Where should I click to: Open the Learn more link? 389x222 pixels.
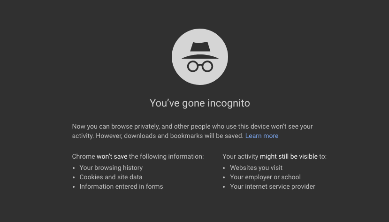(x=262, y=136)
